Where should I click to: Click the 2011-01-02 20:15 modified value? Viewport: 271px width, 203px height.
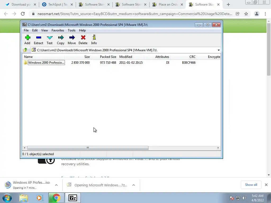tap(131, 62)
